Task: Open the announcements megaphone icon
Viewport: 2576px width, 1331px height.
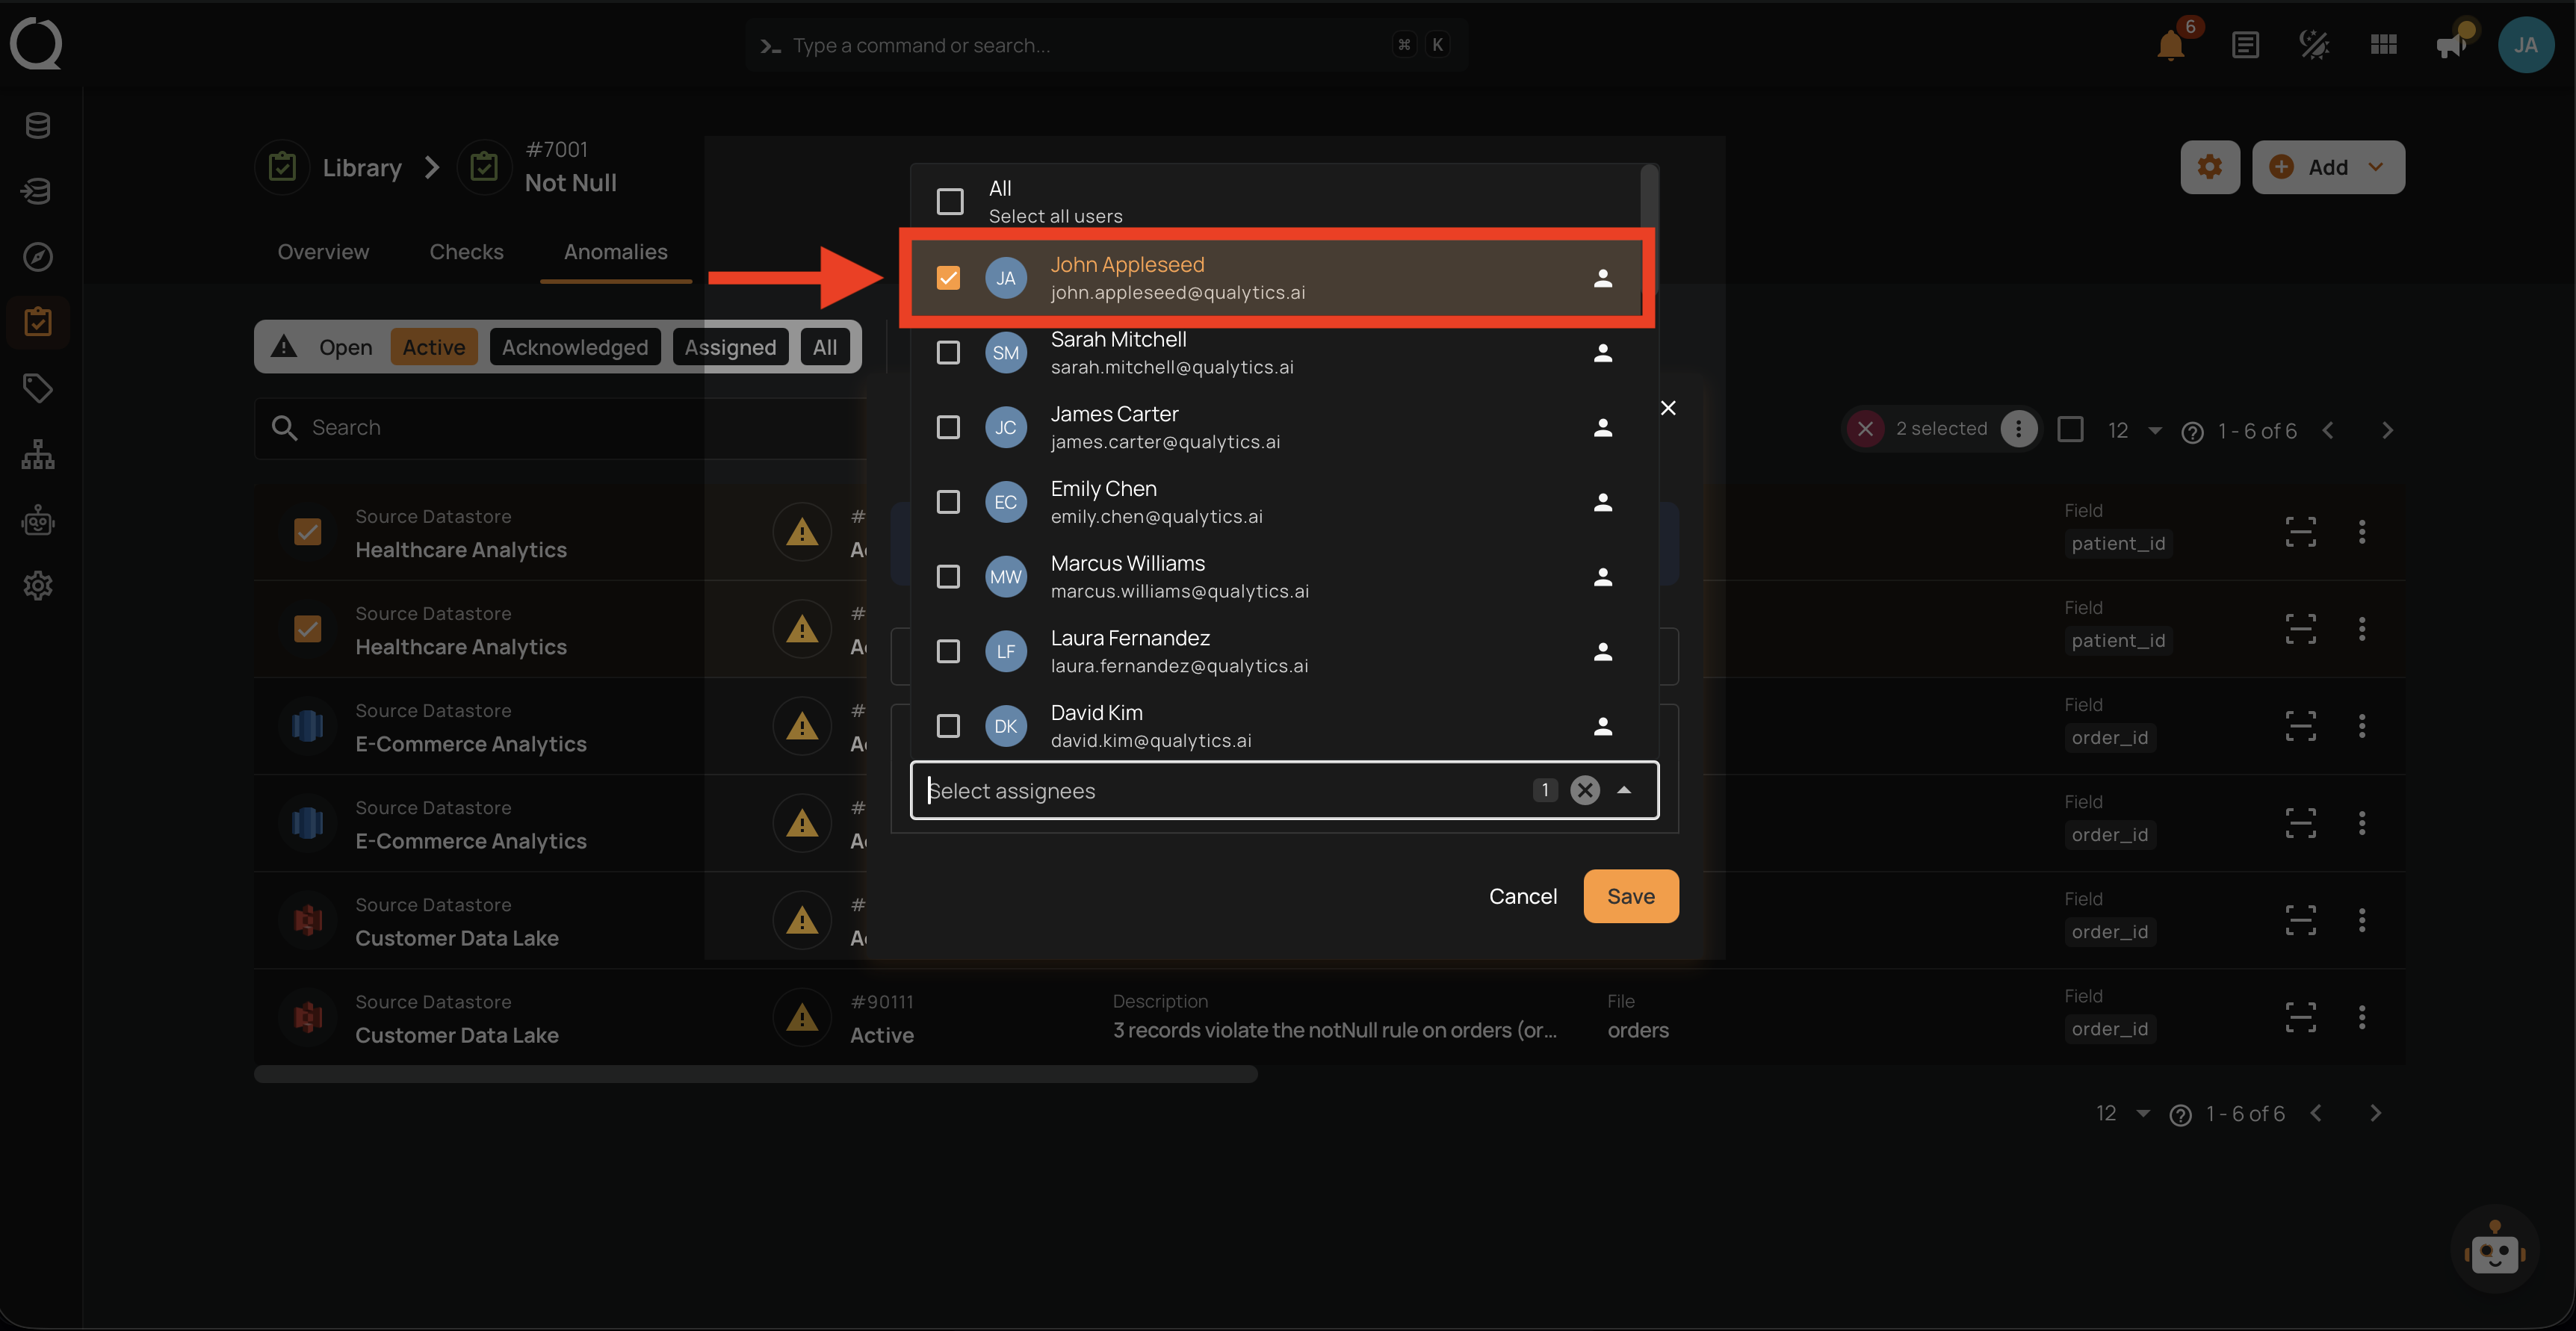Action: click(x=2451, y=45)
